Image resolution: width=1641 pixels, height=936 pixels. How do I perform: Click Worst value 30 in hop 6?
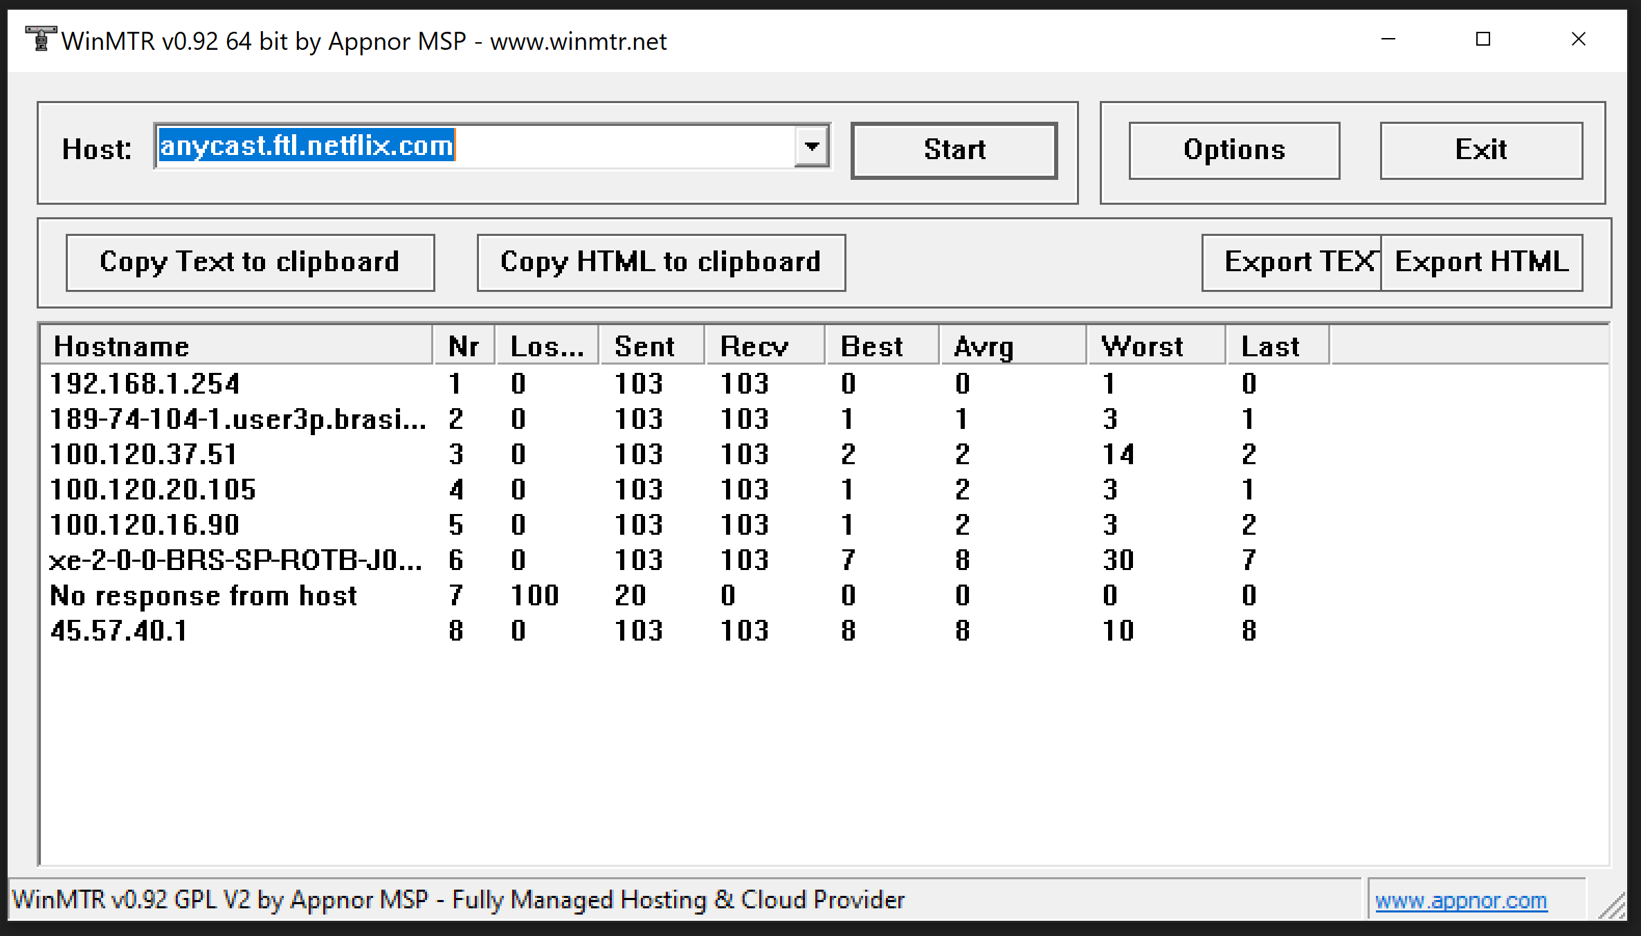(1118, 560)
